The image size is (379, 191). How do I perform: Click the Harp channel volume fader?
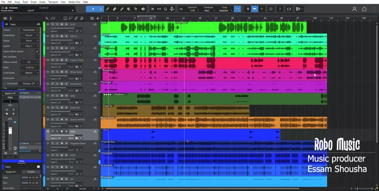click(x=10, y=130)
